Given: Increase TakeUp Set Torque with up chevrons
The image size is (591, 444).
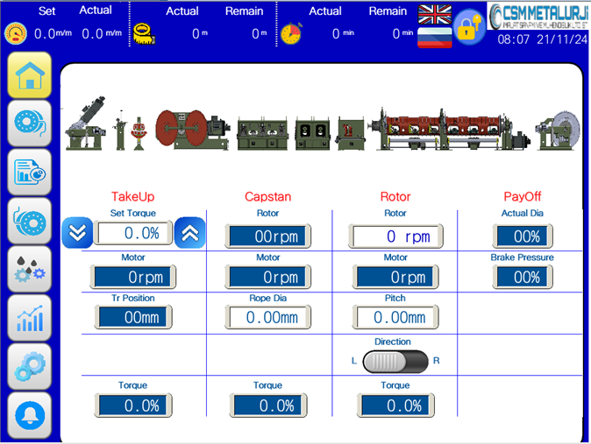Looking at the screenshot, I should [x=190, y=233].
